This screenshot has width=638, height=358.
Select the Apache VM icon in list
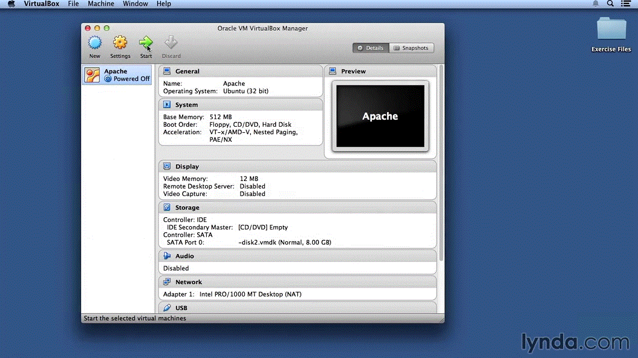coord(92,75)
